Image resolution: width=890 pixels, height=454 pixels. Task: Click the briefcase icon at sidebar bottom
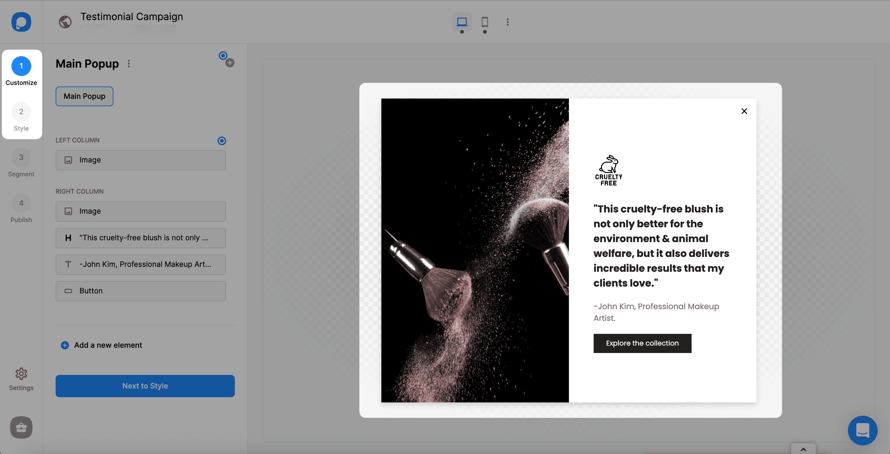(21, 428)
